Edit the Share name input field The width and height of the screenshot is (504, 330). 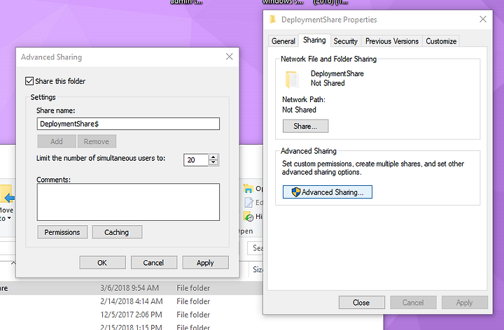point(128,124)
